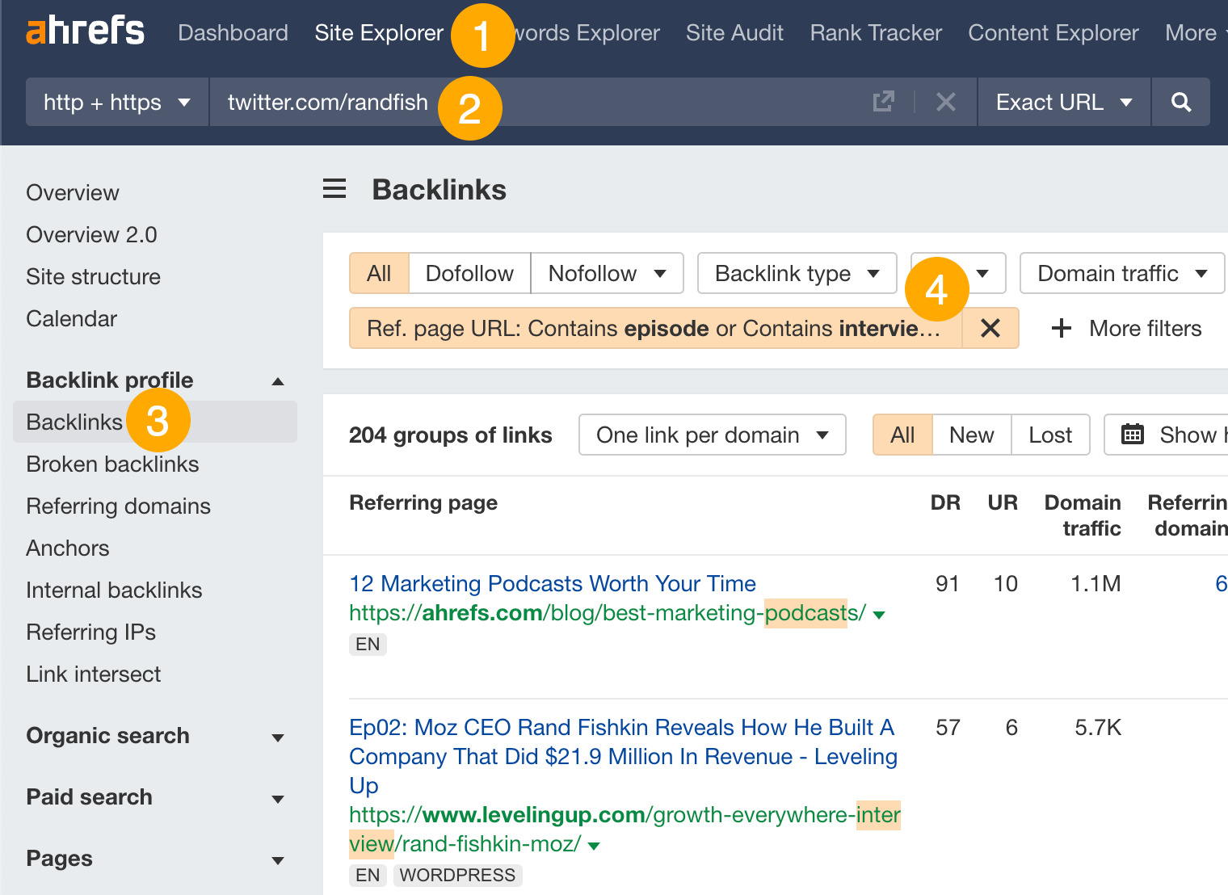Switch link results to New
Viewport: 1228px width, 895px height.
click(971, 435)
